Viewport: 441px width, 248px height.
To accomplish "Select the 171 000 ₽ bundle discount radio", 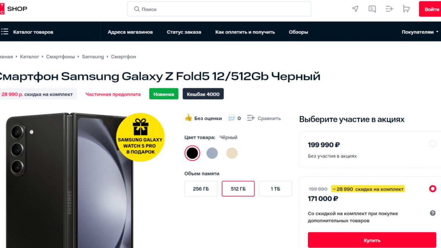I will [x=433, y=189].
